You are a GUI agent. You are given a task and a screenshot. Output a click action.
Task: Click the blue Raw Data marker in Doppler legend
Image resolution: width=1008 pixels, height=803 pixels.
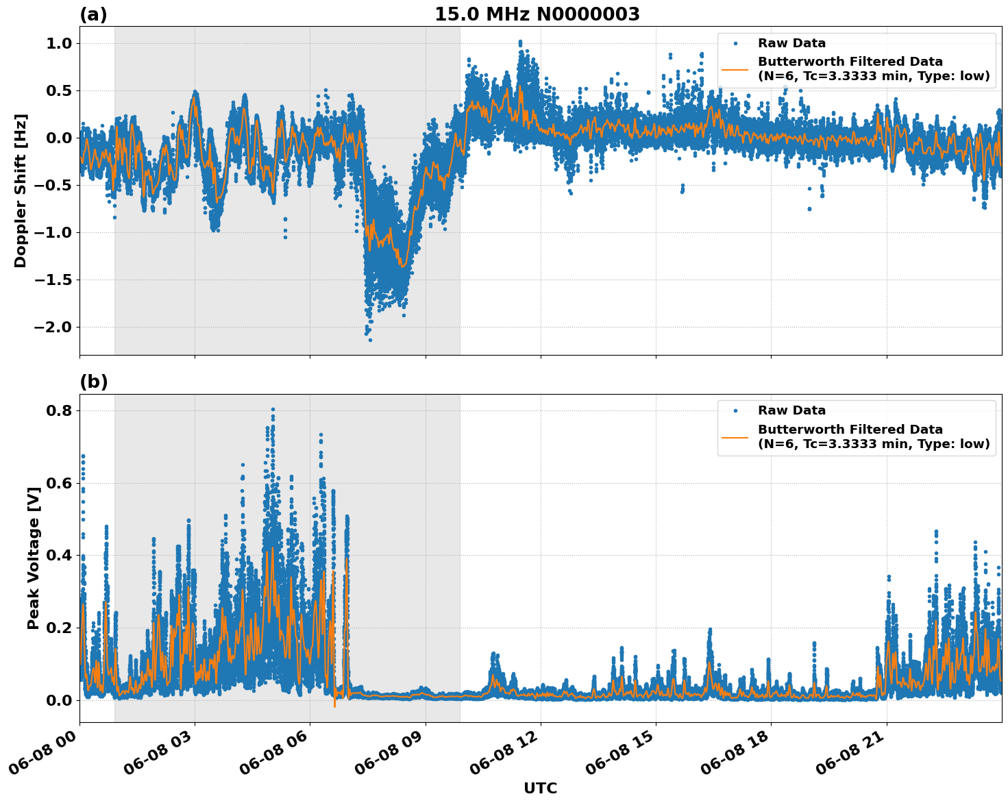point(735,43)
